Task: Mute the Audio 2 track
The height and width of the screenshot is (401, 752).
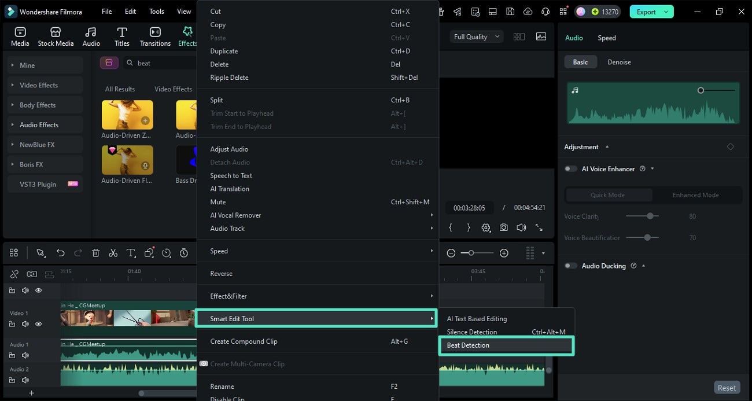Action: click(25, 380)
